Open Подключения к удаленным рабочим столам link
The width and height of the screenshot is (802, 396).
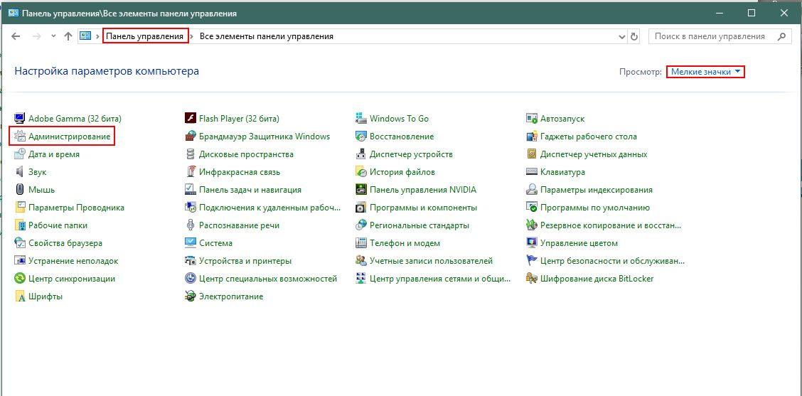click(269, 208)
